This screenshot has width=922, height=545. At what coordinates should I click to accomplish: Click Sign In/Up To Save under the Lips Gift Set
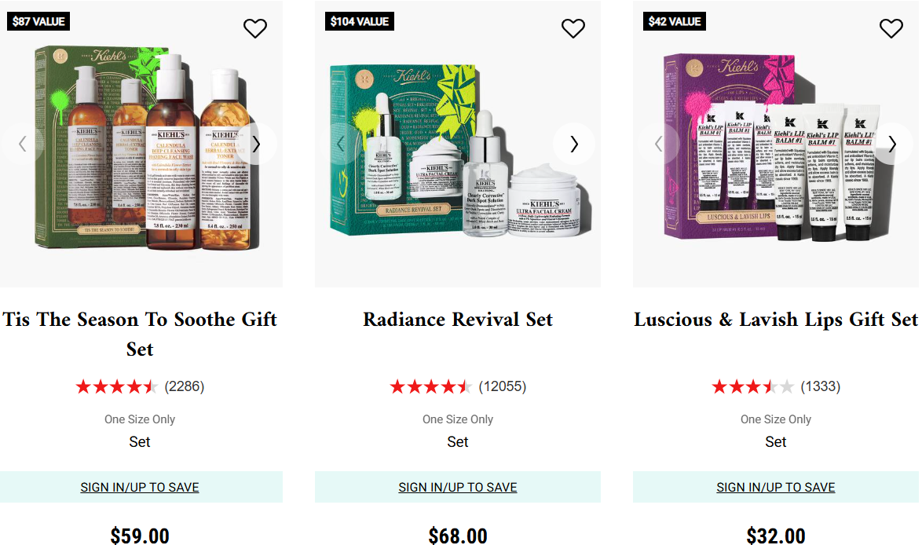pos(776,488)
